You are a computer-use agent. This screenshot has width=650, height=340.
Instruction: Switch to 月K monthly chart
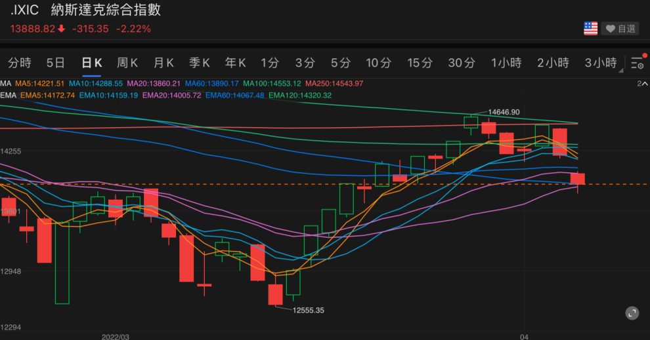163,63
